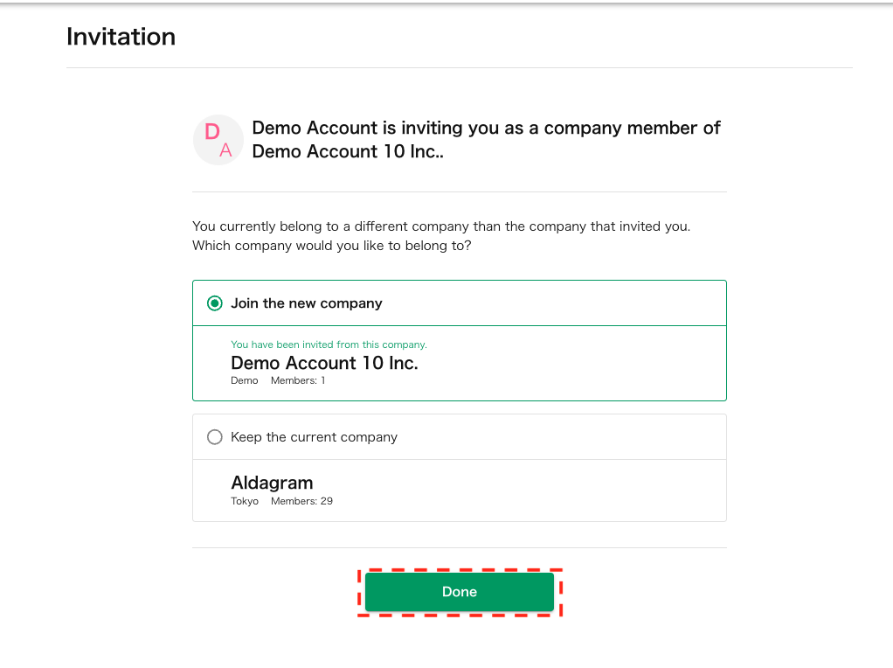The width and height of the screenshot is (893, 668).
Task: Click the pink letter D in the avatar
Action: 212,132
